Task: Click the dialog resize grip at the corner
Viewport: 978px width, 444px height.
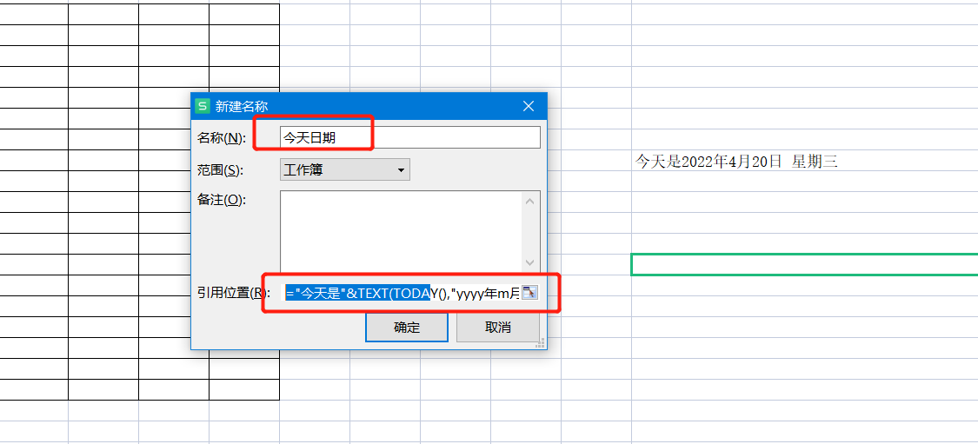Action: pyautogui.click(x=542, y=343)
